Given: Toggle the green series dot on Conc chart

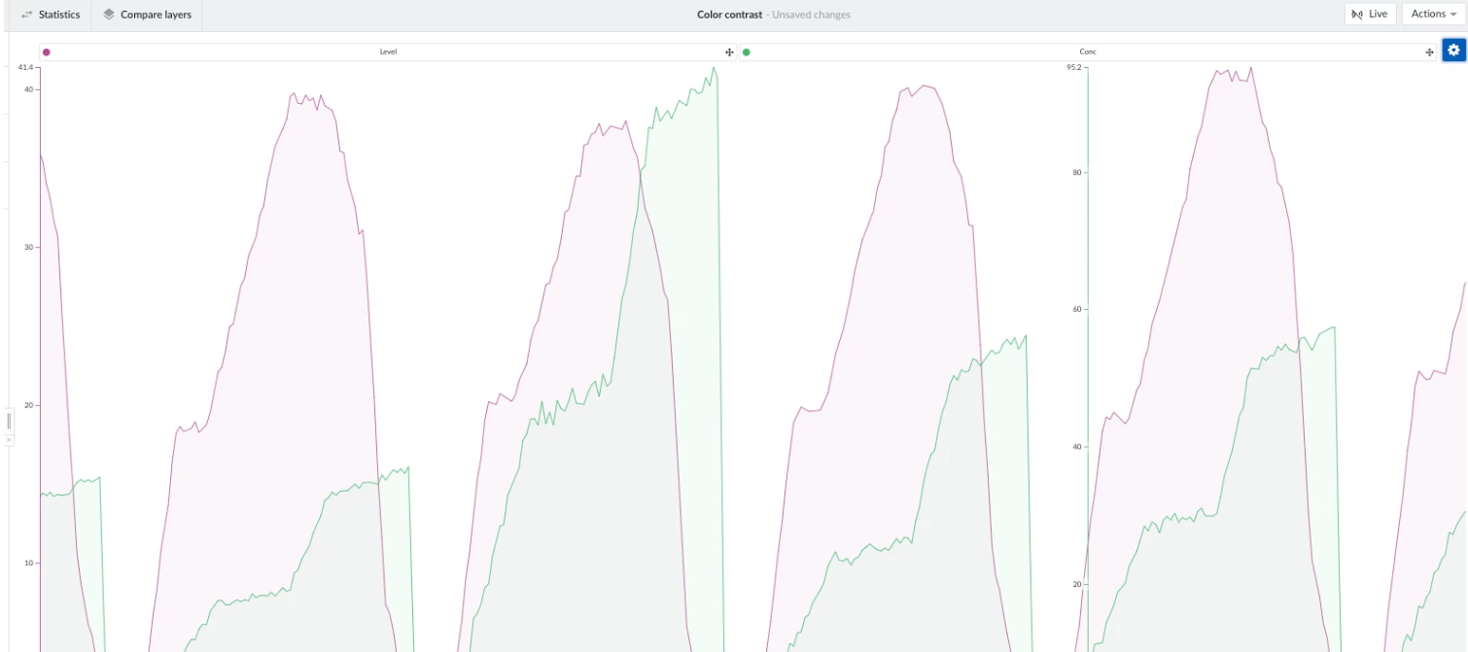Looking at the screenshot, I should coord(746,51).
